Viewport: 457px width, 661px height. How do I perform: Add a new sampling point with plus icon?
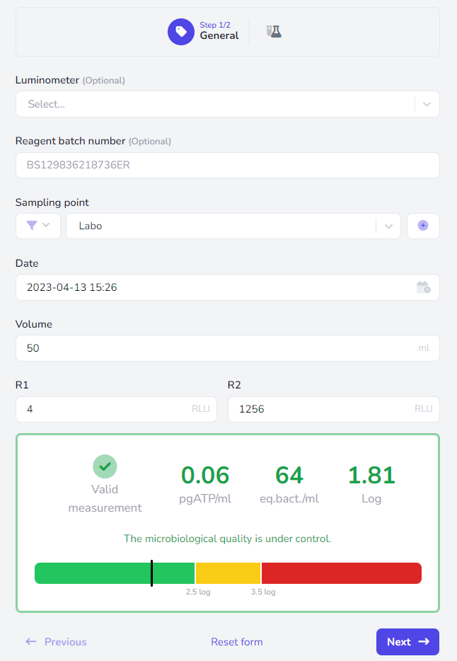423,226
